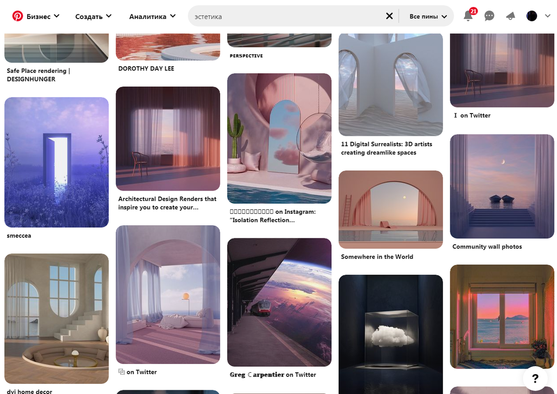Screen dimensions: 557x394
Task: Open the megaphone updates icon
Action: 511,16
